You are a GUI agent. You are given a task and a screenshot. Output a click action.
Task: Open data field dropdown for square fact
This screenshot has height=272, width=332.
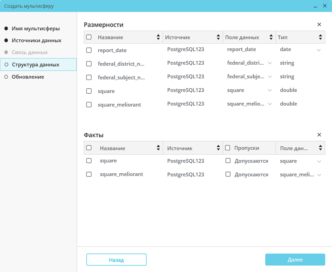click(319, 161)
